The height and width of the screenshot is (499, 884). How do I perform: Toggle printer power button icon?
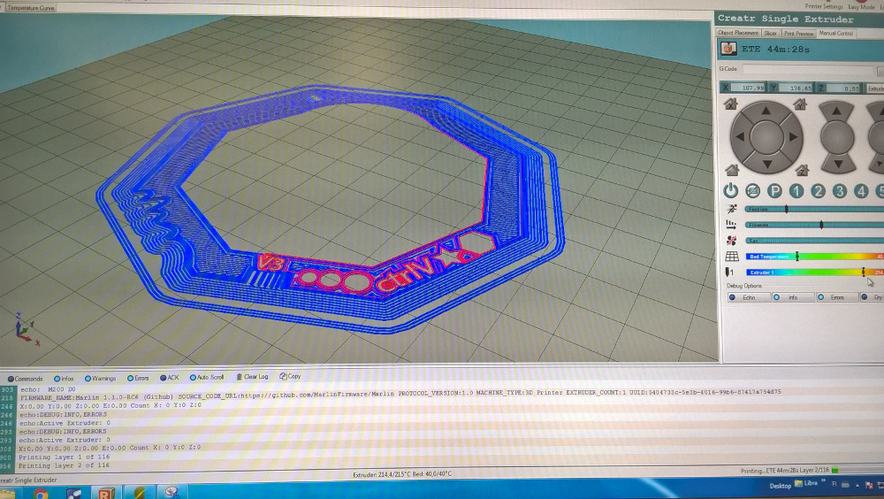(x=731, y=191)
